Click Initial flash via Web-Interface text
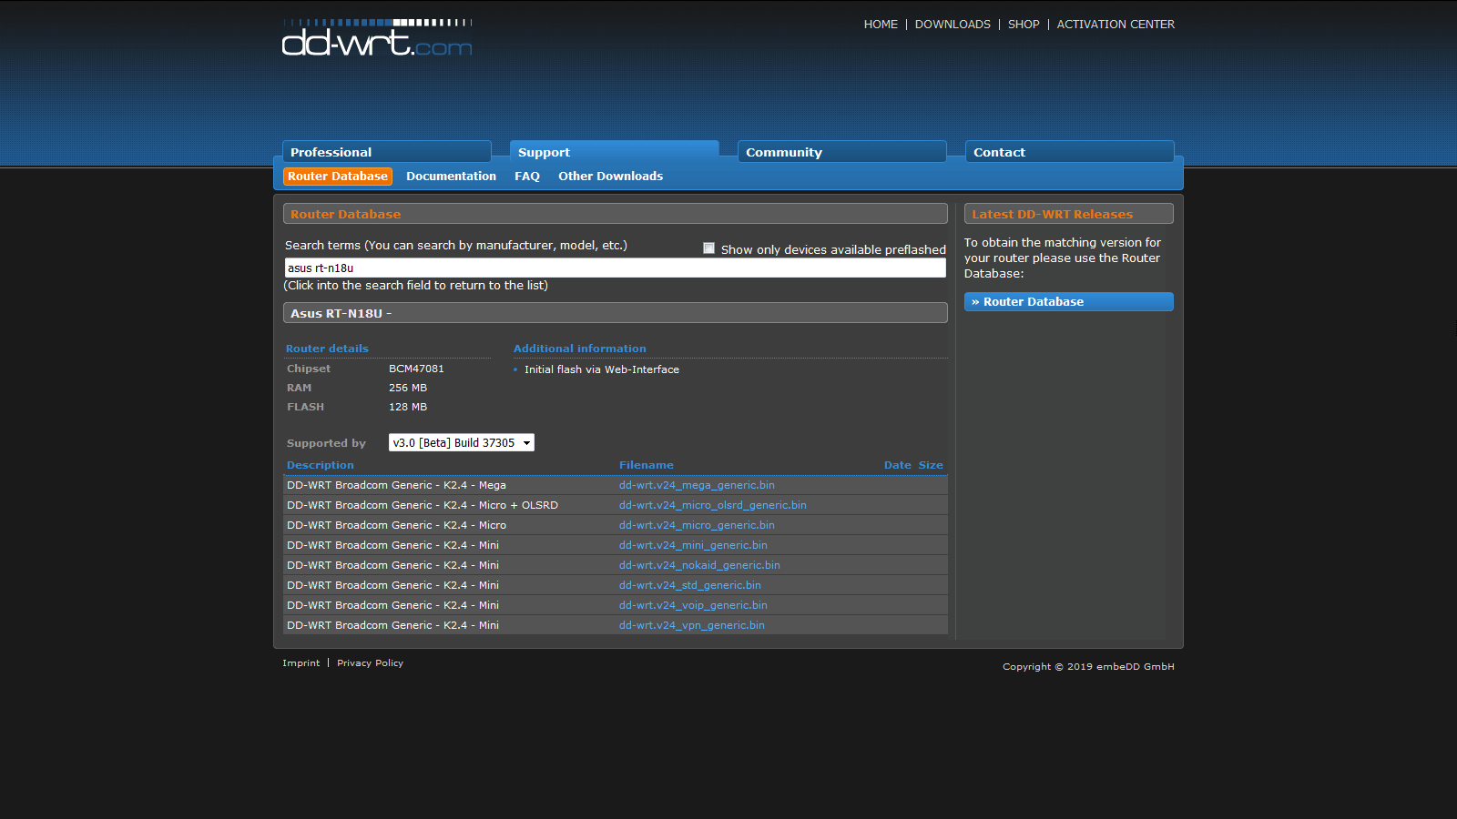The height and width of the screenshot is (819, 1457). (602, 369)
